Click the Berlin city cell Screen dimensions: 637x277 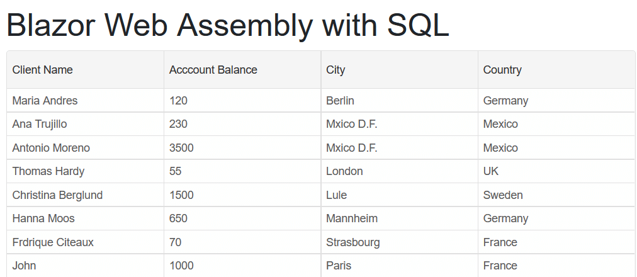click(x=340, y=100)
